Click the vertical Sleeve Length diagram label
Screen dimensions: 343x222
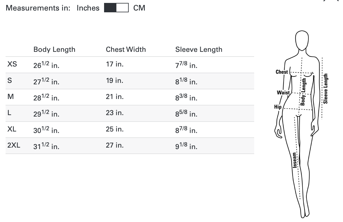326,89
